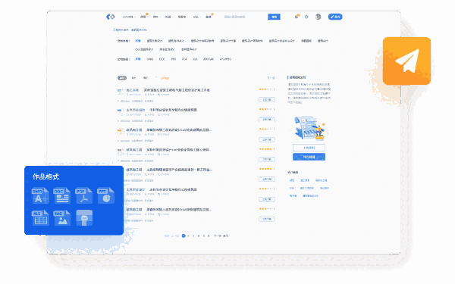This screenshot has width=455, height=284.
Task: Click the site logo in the header
Action: (x=110, y=17)
